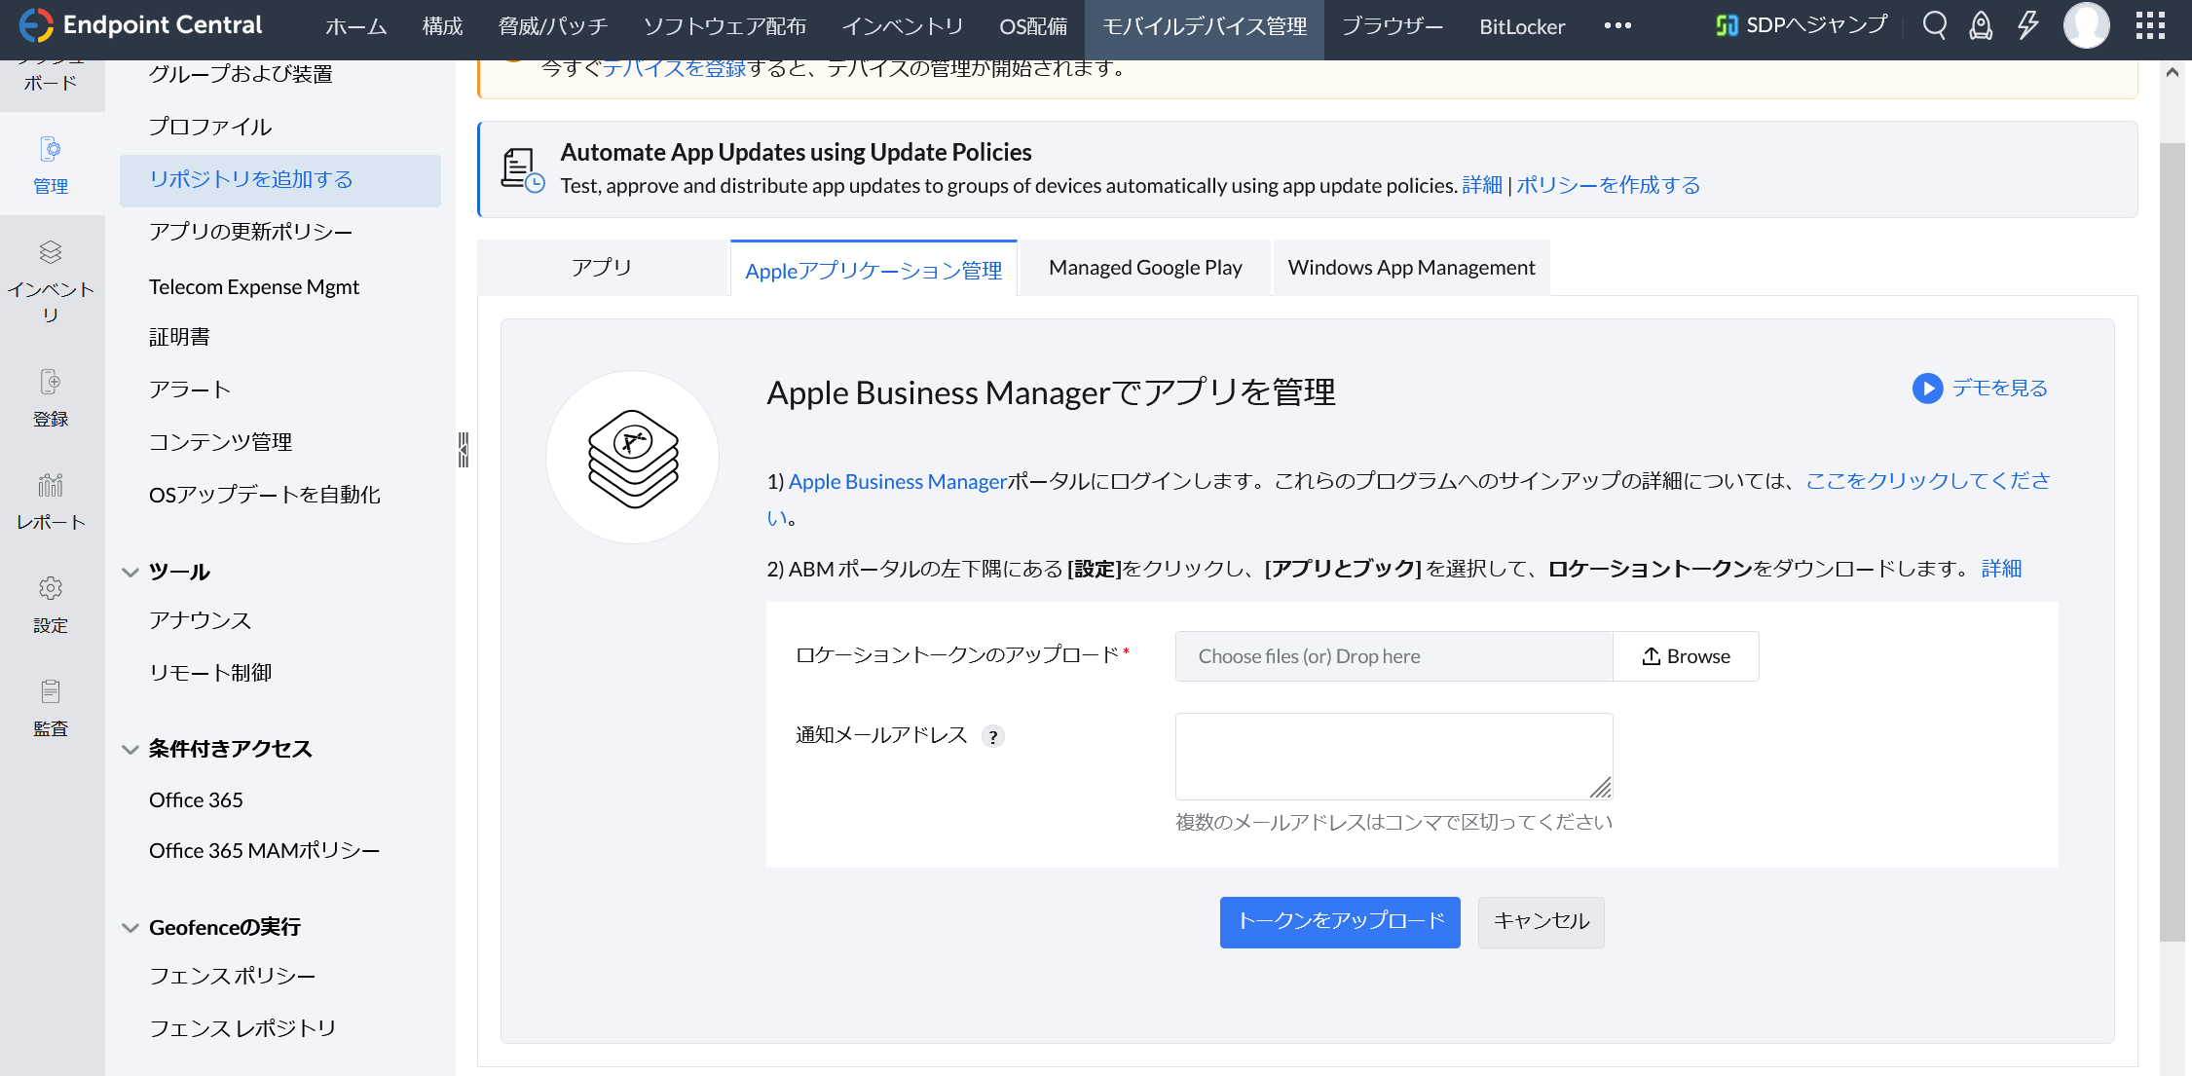2192x1076 pixels.
Task: Open the 設定 gear sidebar icon
Action: pyautogui.click(x=51, y=604)
